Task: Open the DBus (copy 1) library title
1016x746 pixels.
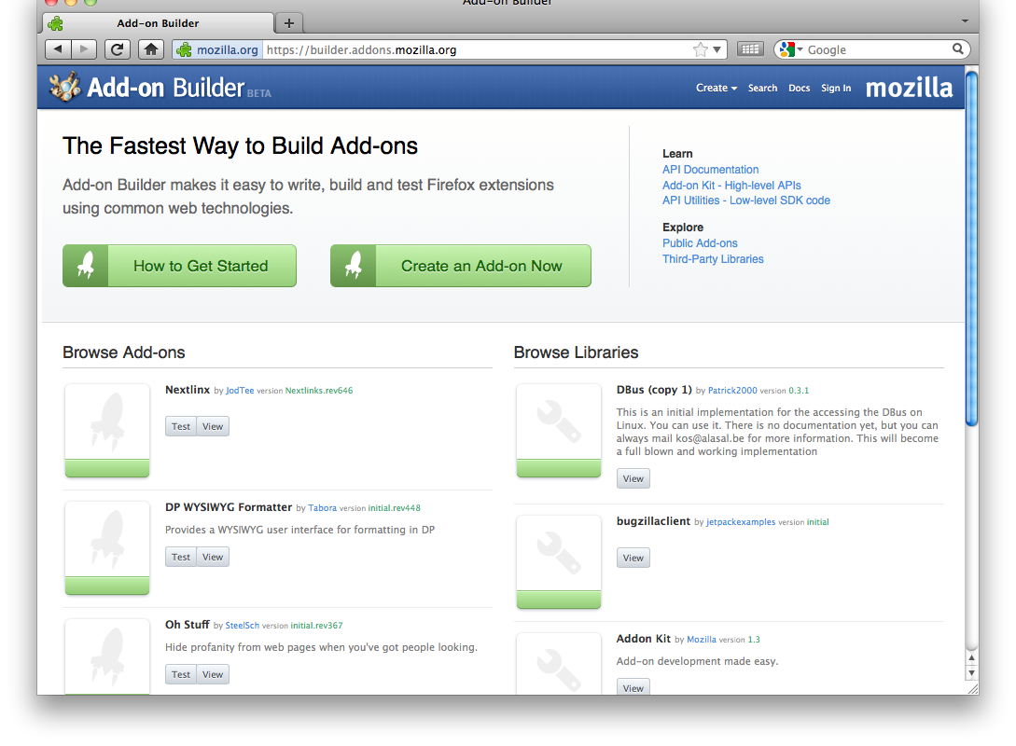Action: [654, 390]
